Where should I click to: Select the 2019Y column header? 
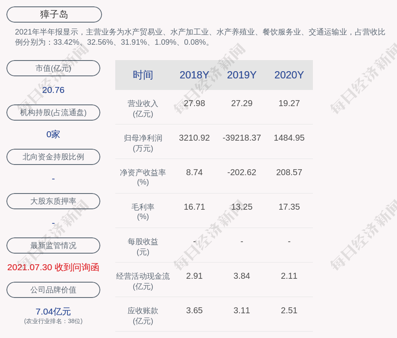coord(242,75)
